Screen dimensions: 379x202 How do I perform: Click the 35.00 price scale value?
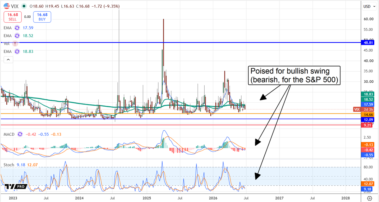pyautogui.click(x=368, y=71)
